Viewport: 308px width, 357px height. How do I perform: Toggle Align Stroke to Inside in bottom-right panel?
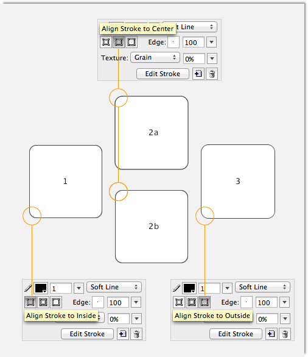tap(179, 302)
